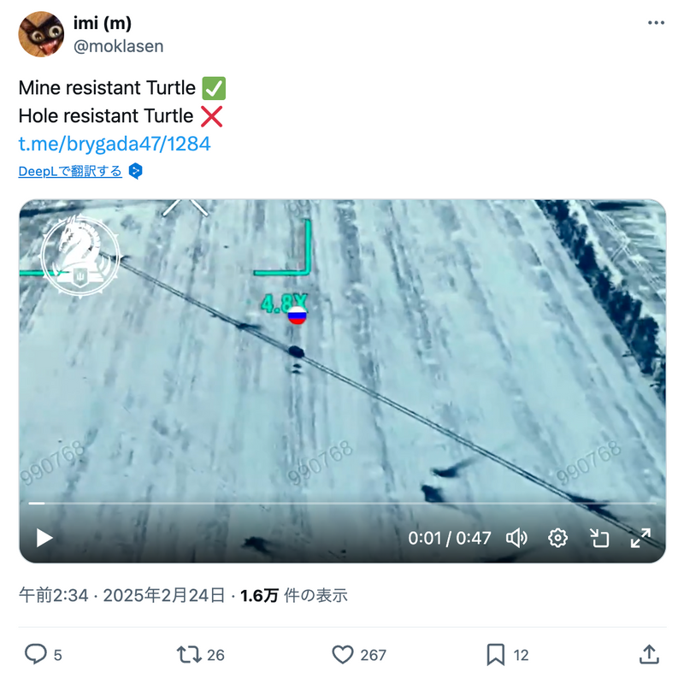This screenshot has height=678, width=684.
Task: Mute the video sound
Action: point(516,538)
